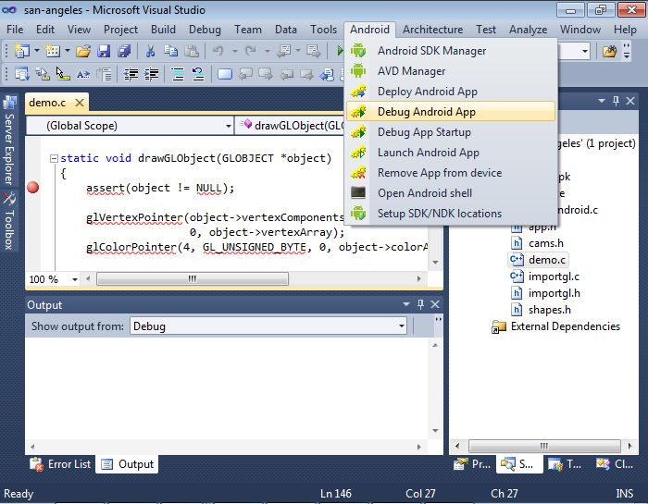Click the Output panel scroll down arrow

click(435, 431)
